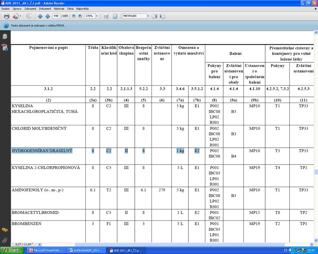Open the Pages panel icon in sidebar
This screenshot has width=318, height=254.
click(x=5, y=37)
